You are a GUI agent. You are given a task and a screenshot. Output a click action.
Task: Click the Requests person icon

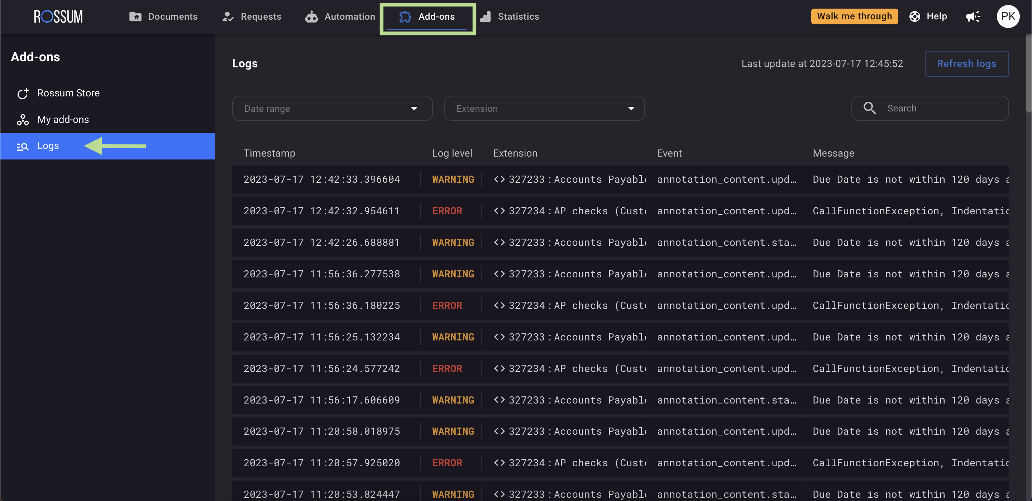(228, 16)
